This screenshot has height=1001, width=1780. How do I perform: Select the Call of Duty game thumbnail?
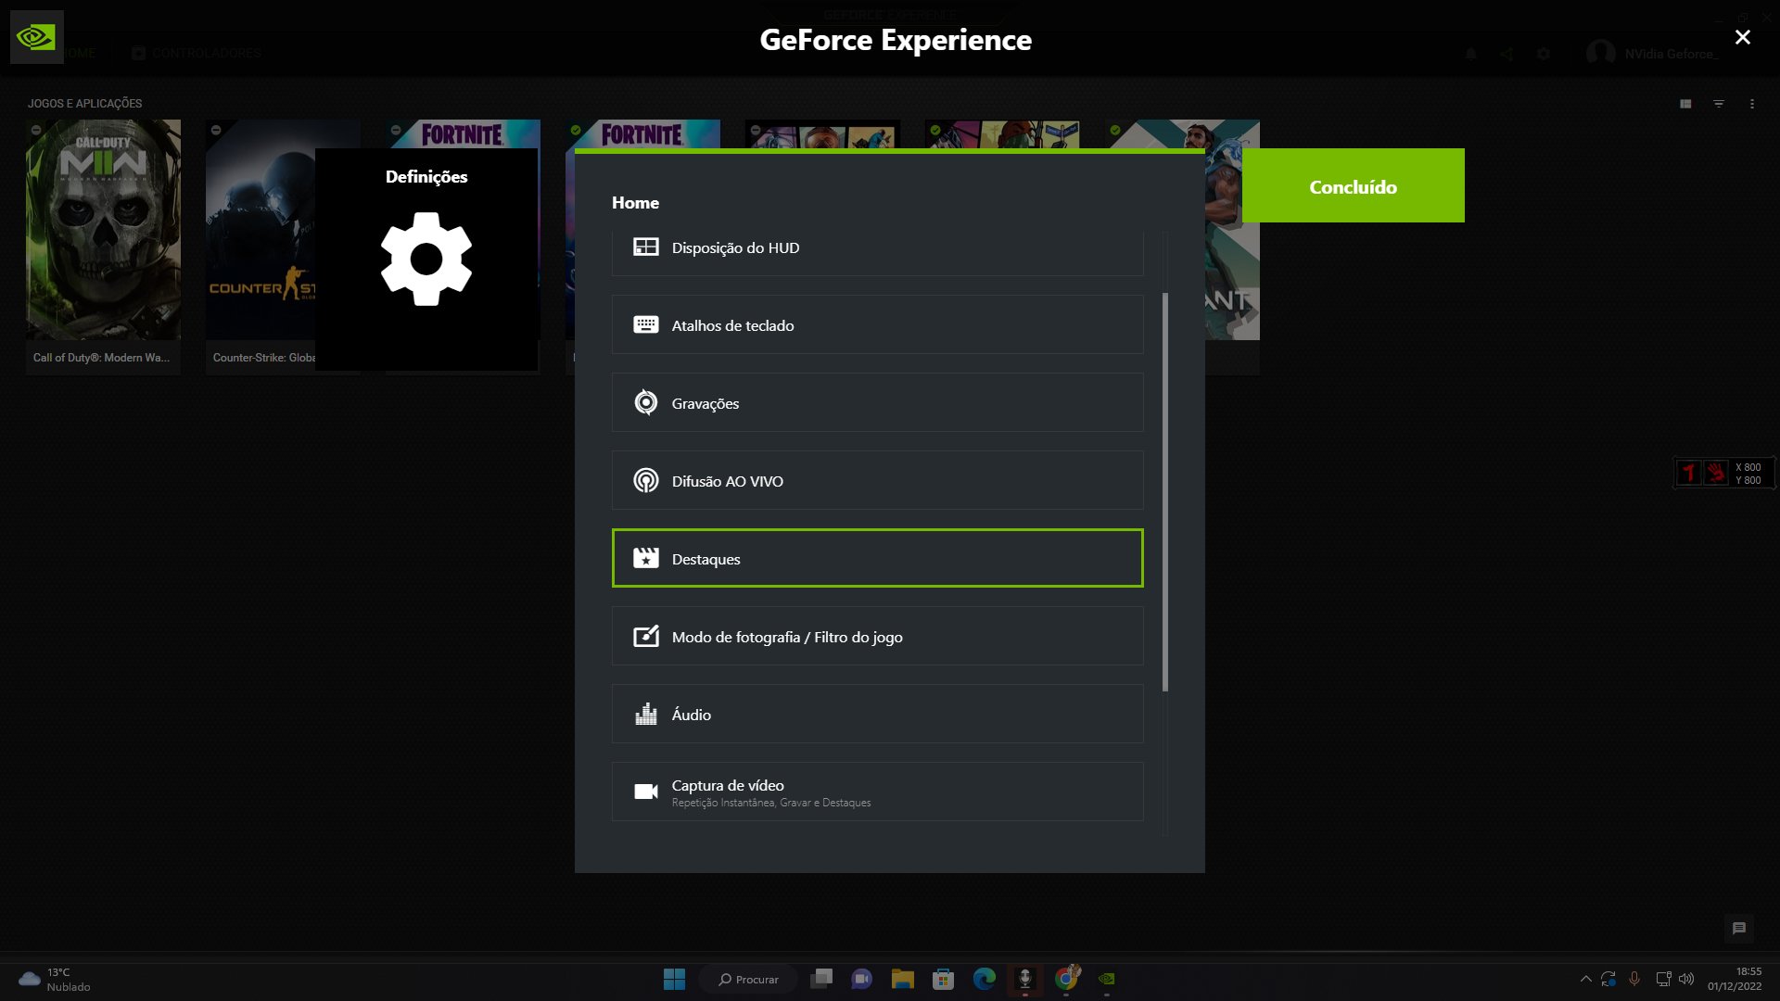coord(103,230)
